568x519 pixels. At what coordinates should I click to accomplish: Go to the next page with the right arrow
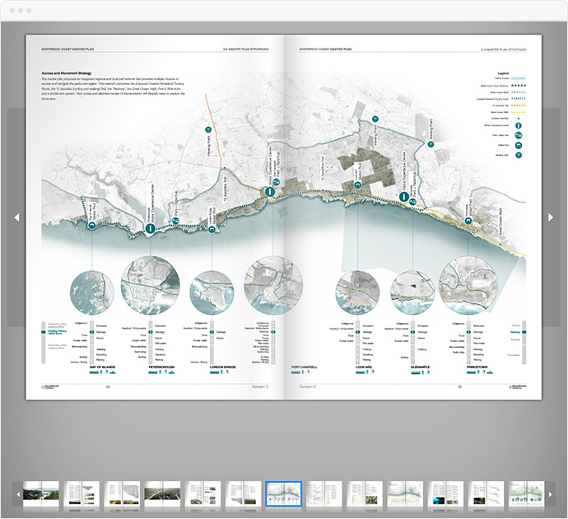[x=551, y=217]
